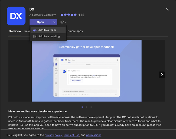Expand the dropdown arrow next to Open
Image resolution: width=176 pixels, height=139 pixels.
(54, 22)
